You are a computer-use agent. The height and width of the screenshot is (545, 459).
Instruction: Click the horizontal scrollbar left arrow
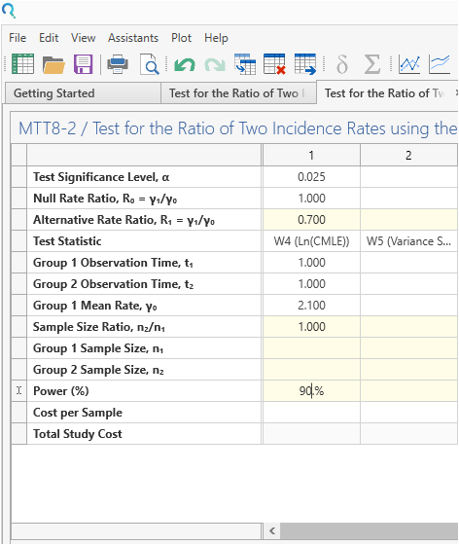coord(272,531)
